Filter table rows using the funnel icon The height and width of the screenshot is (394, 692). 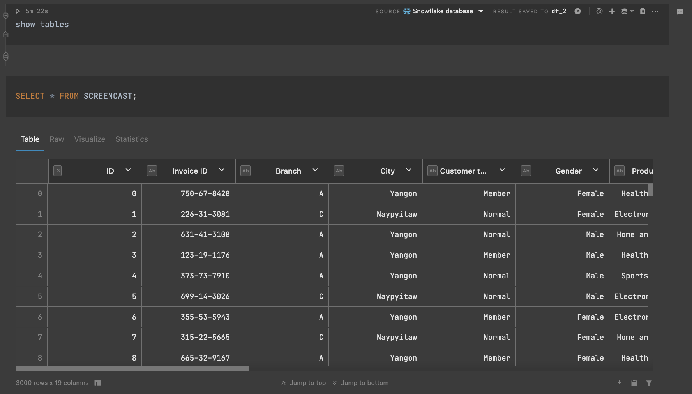click(x=649, y=383)
